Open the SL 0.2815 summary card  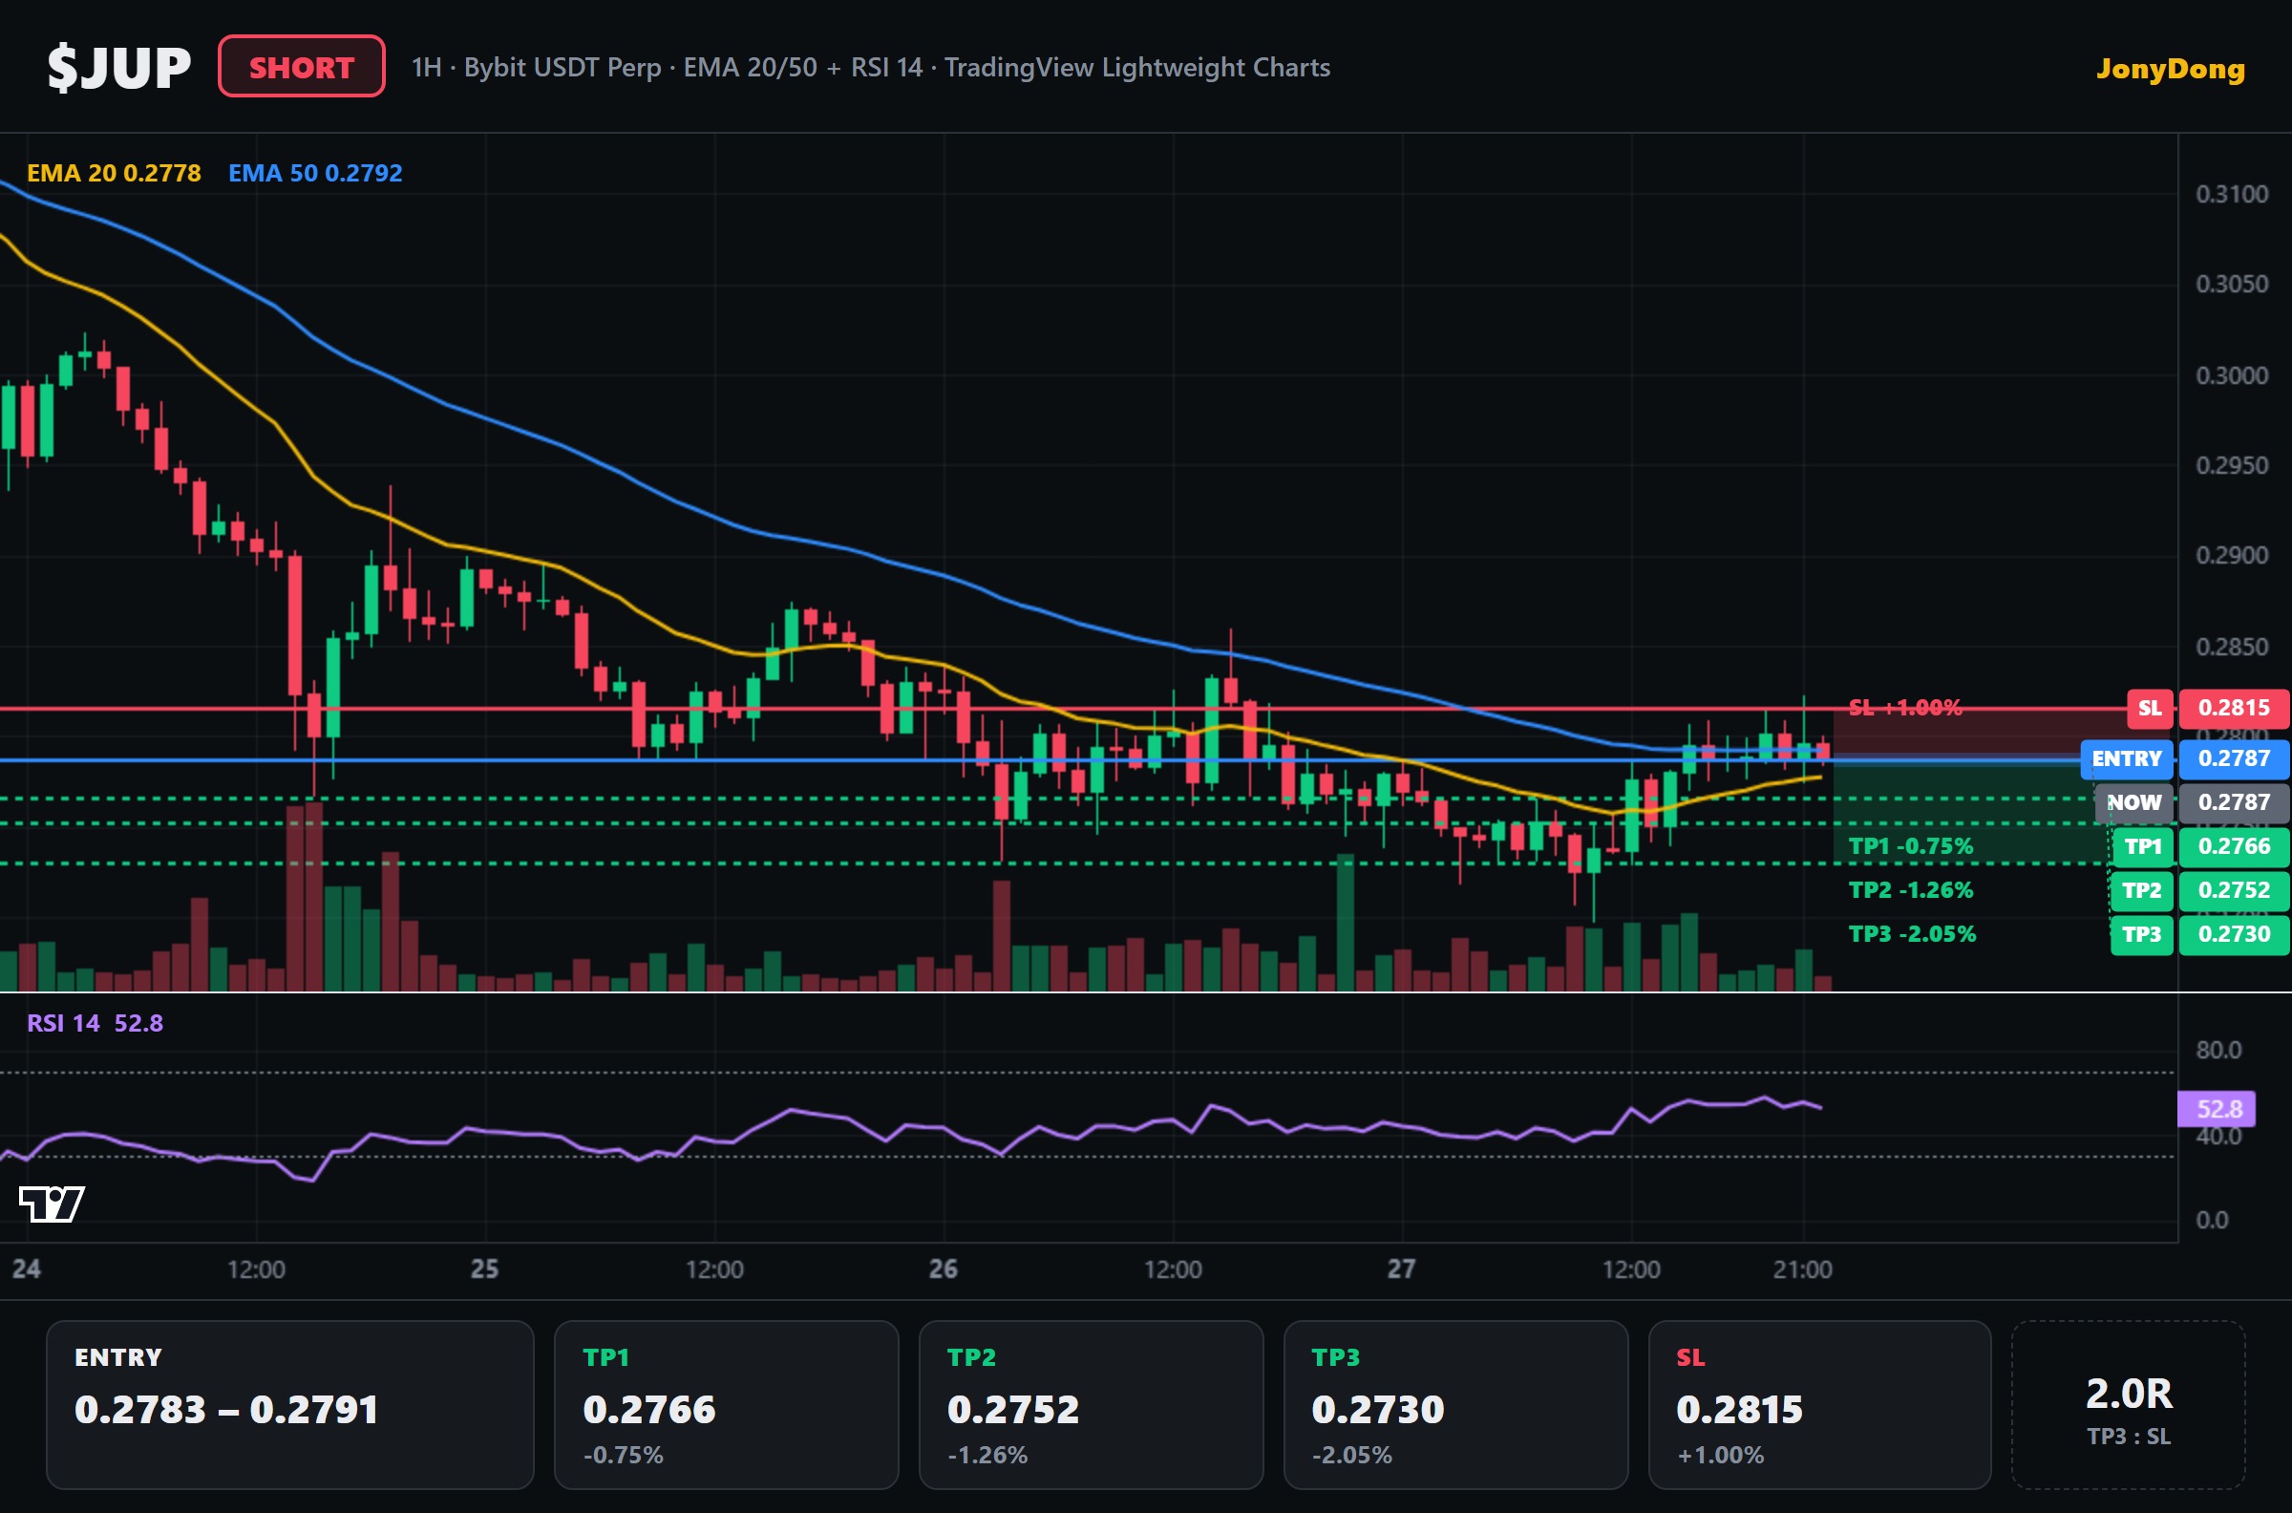coord(1820,1405)
